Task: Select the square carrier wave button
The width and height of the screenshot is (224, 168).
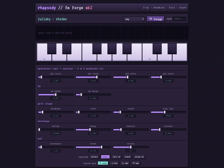Action: click(x=136, y=163)
